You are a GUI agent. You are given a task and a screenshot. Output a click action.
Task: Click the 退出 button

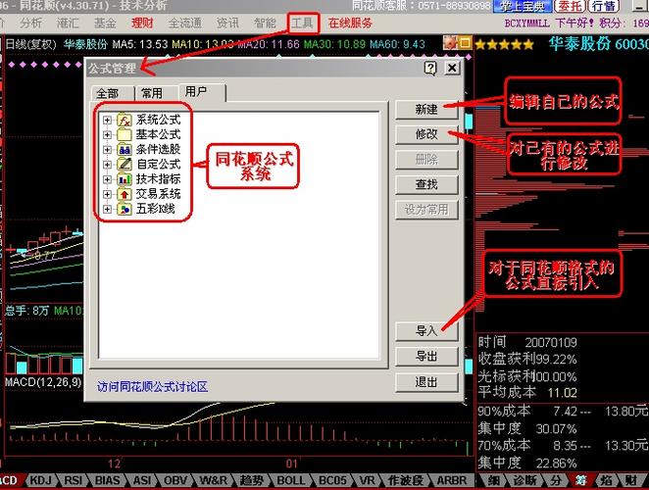[426, 382]
